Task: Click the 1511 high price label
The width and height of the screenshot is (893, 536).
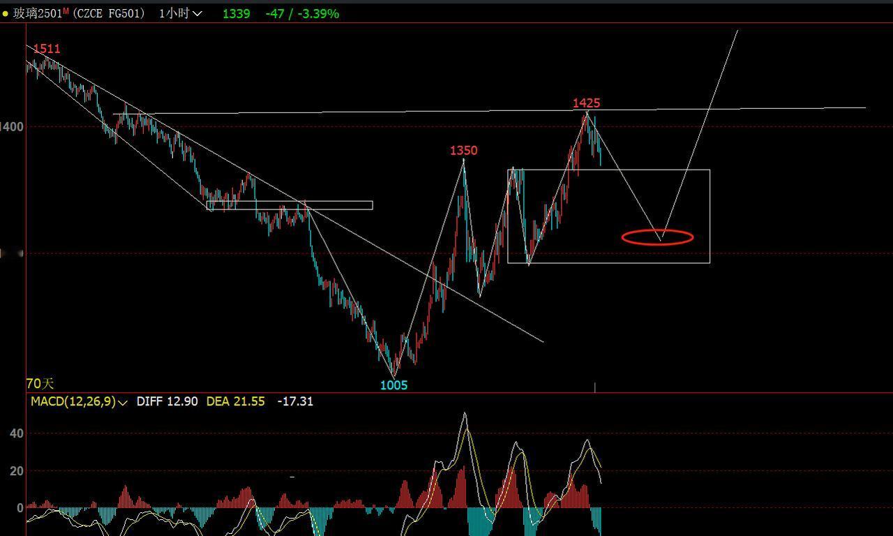Action: click(47, 49)
